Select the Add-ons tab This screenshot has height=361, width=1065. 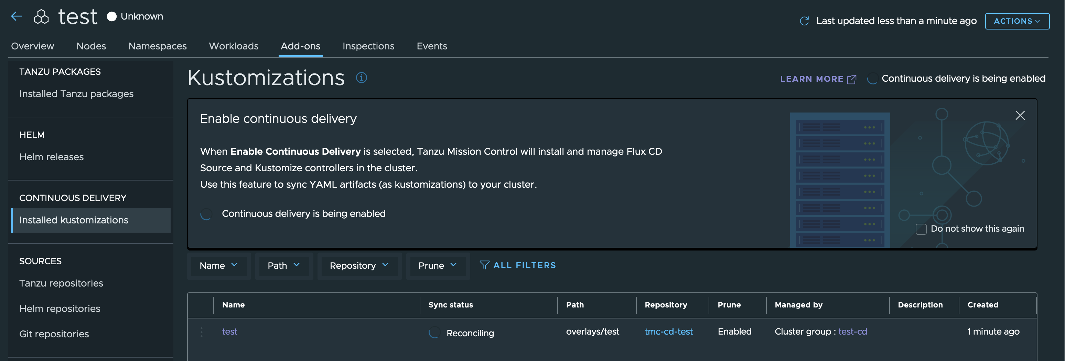[301, 46]
